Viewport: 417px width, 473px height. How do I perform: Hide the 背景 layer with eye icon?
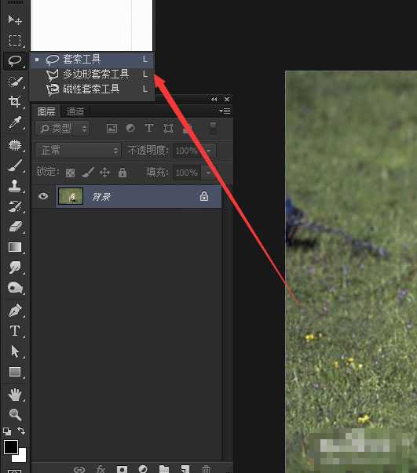(x=43, y=196)
